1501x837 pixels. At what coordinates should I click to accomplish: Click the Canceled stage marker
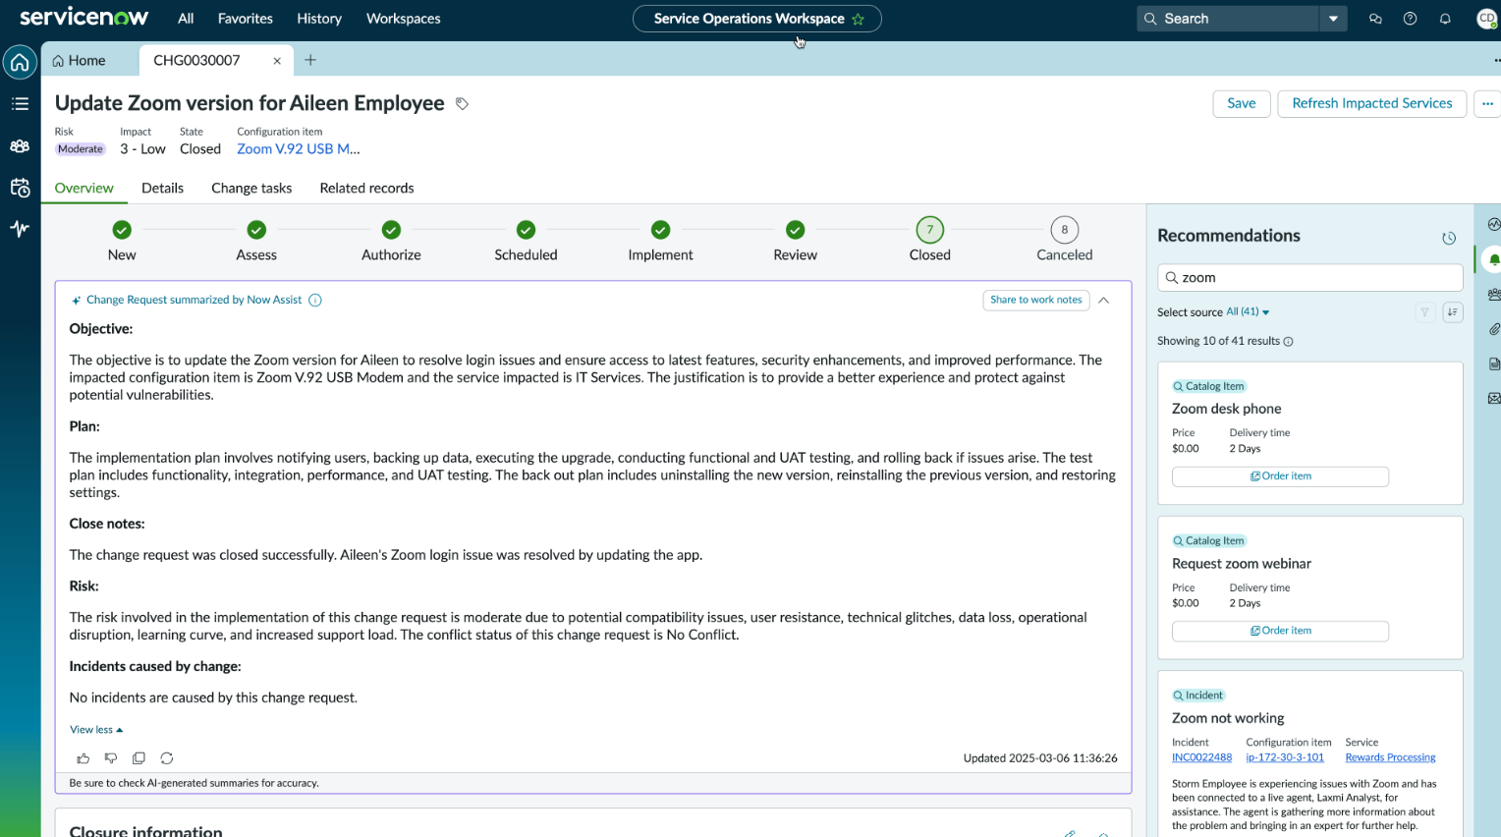coord(1065,230)
